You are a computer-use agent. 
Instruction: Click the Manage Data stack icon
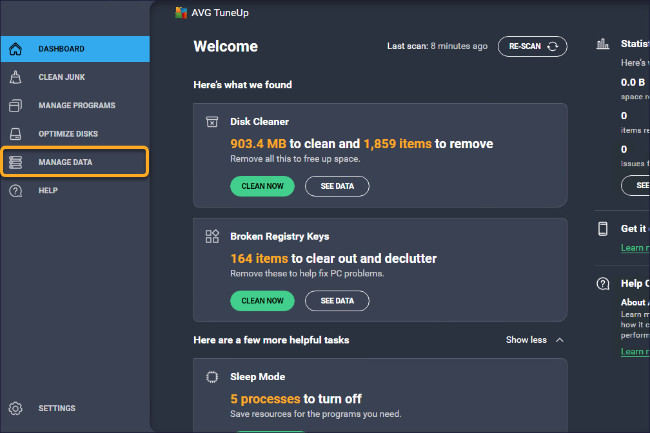click(x=15, y=162)
